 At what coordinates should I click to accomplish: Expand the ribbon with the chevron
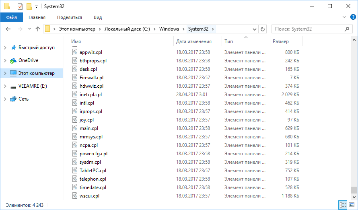[344, 17]
